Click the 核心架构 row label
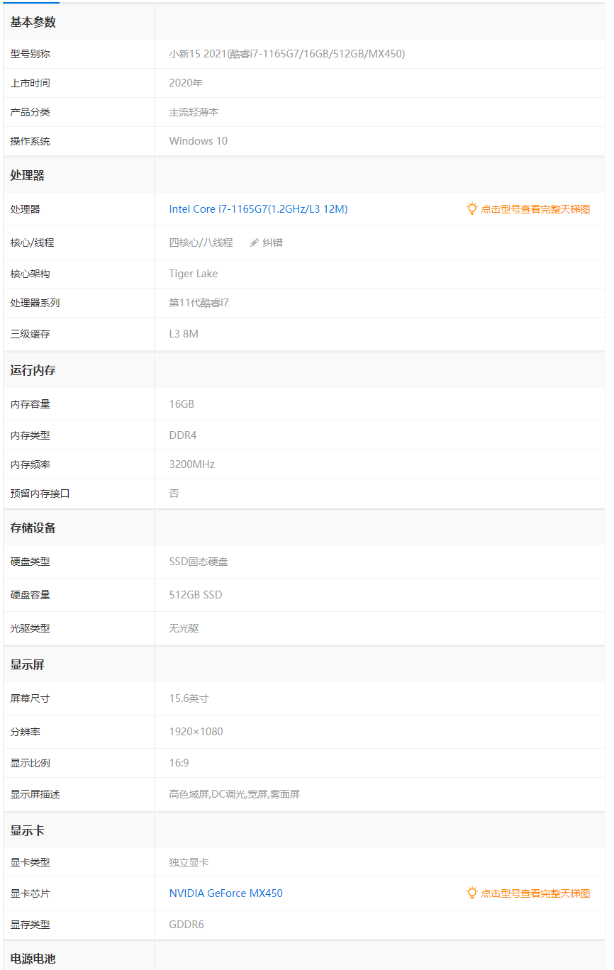This screenshot has width=614, height=970. click(x=30, y=274)
